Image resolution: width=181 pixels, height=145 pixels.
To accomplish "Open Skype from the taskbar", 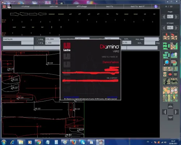I will [83, 142].
